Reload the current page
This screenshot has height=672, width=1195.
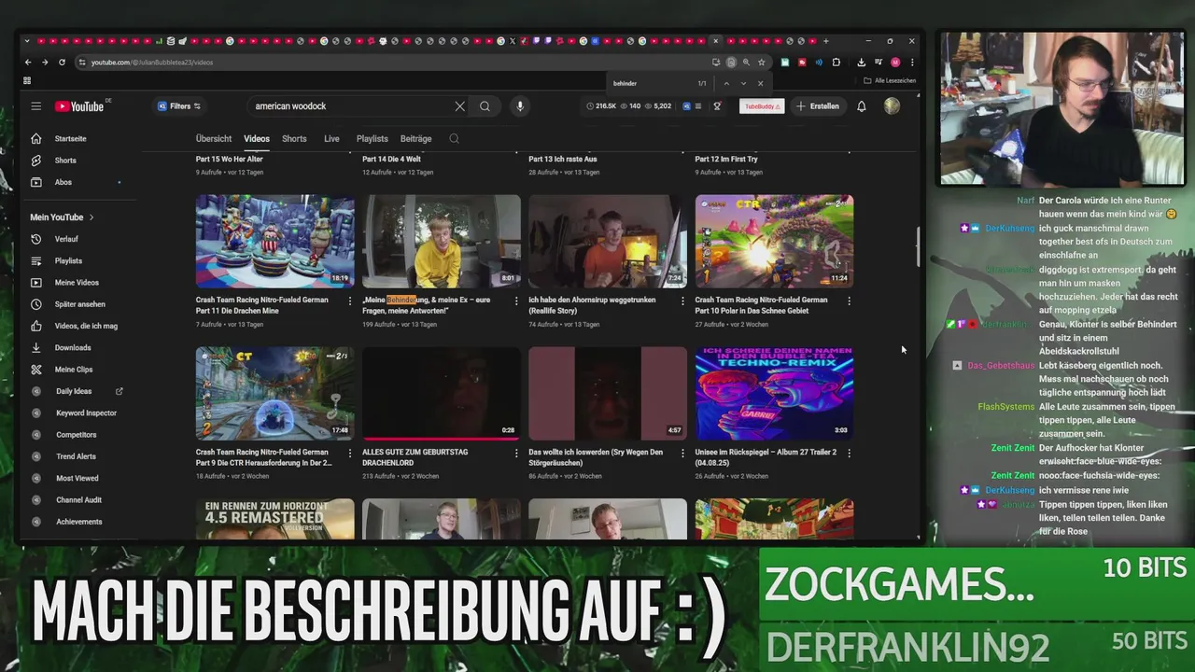tap(62, 63)
